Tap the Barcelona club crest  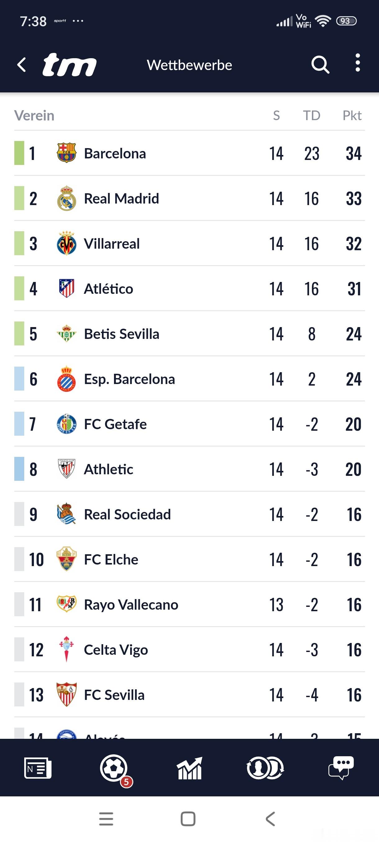[66, 153]
